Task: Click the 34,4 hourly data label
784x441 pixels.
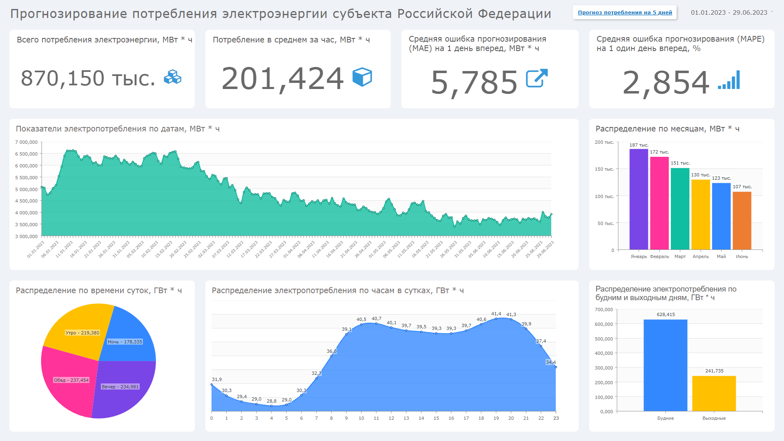Action: click(551, 362)
